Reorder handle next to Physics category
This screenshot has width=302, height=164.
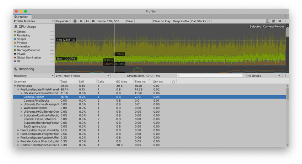pyautogui.click(x=52, y=43)
